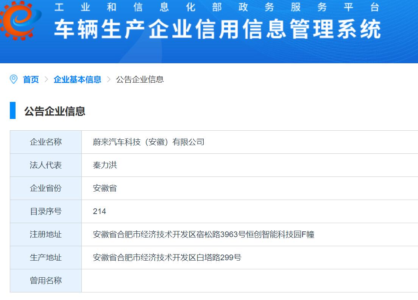Screen dimensions: 418x300
Task: Click the production address 白塔路299号
Action: click(x=167, y=258)
